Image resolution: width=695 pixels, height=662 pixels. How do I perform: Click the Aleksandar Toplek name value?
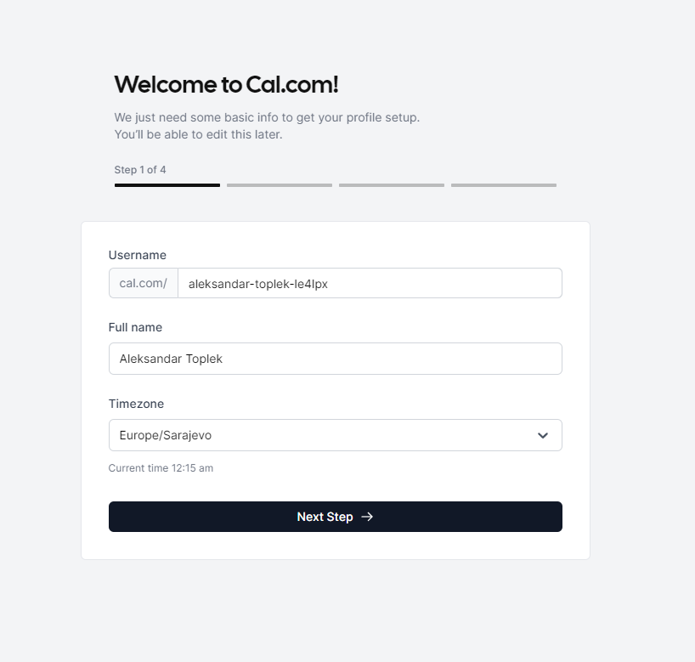tap(170, 359)
